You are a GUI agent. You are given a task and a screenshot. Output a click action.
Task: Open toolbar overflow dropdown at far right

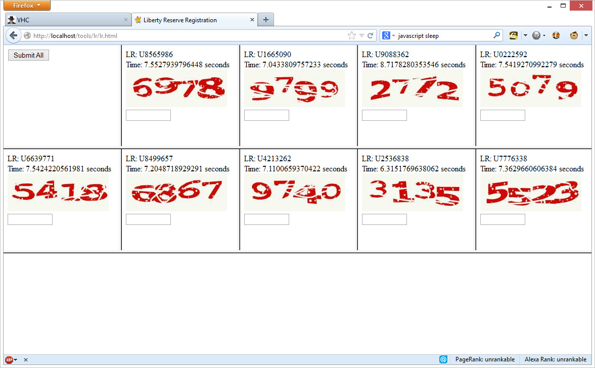click(x=586, y=36)
